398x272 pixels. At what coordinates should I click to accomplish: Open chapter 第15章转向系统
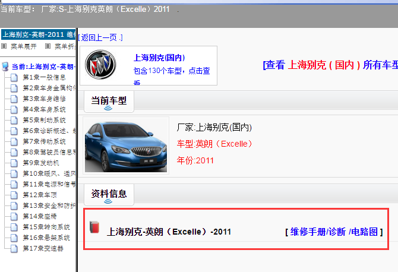46,227
